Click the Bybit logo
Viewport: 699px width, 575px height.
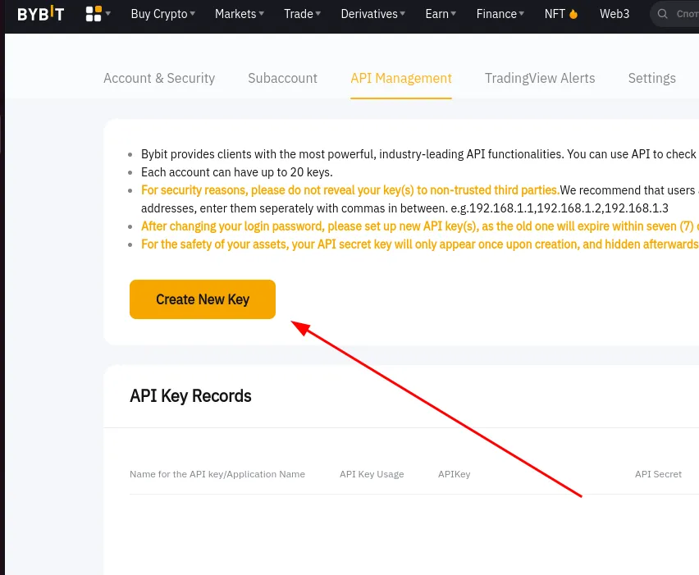click(x=40, y=14)
